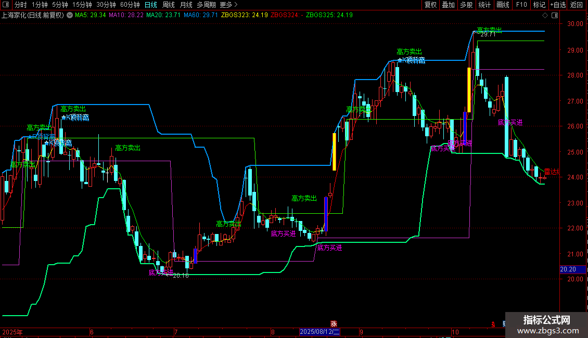
Task: Open the indicator dropdown next to 上海家化
Action: pos(70,15)
